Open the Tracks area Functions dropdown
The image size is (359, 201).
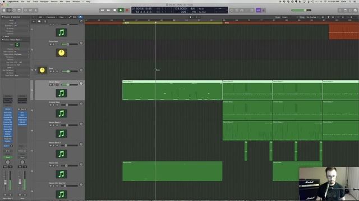(51, 17)
